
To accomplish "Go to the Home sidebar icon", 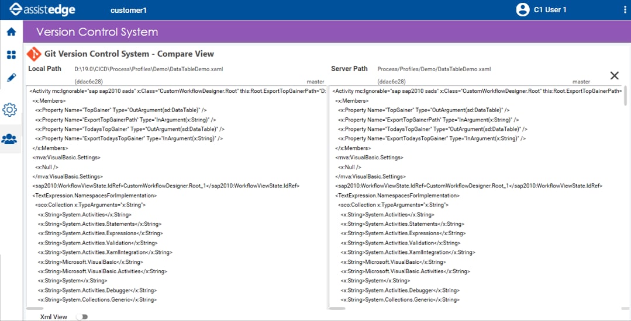I will [x=11, y=32].
